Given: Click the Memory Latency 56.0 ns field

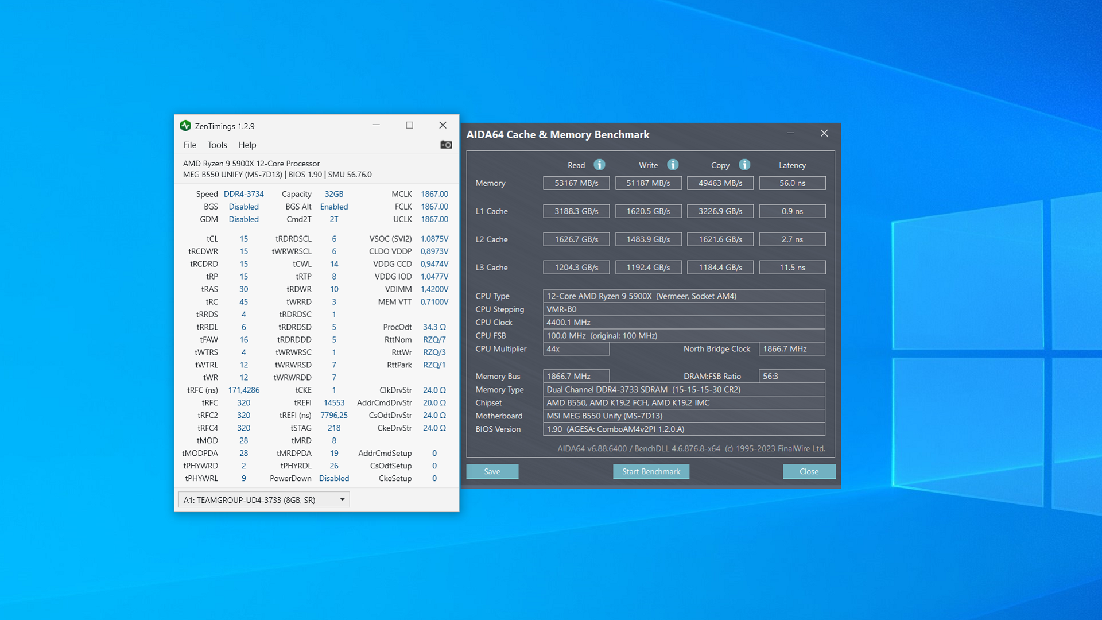Looking at the screenshot, I should pos(792,183).
